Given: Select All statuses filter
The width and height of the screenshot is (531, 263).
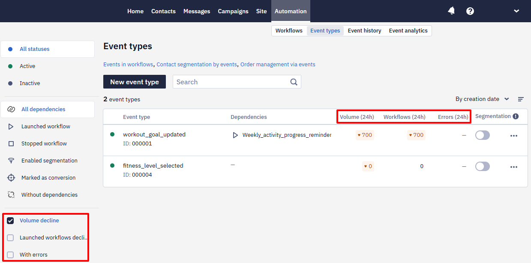Looking at the screenshot, I should point(48,49).
